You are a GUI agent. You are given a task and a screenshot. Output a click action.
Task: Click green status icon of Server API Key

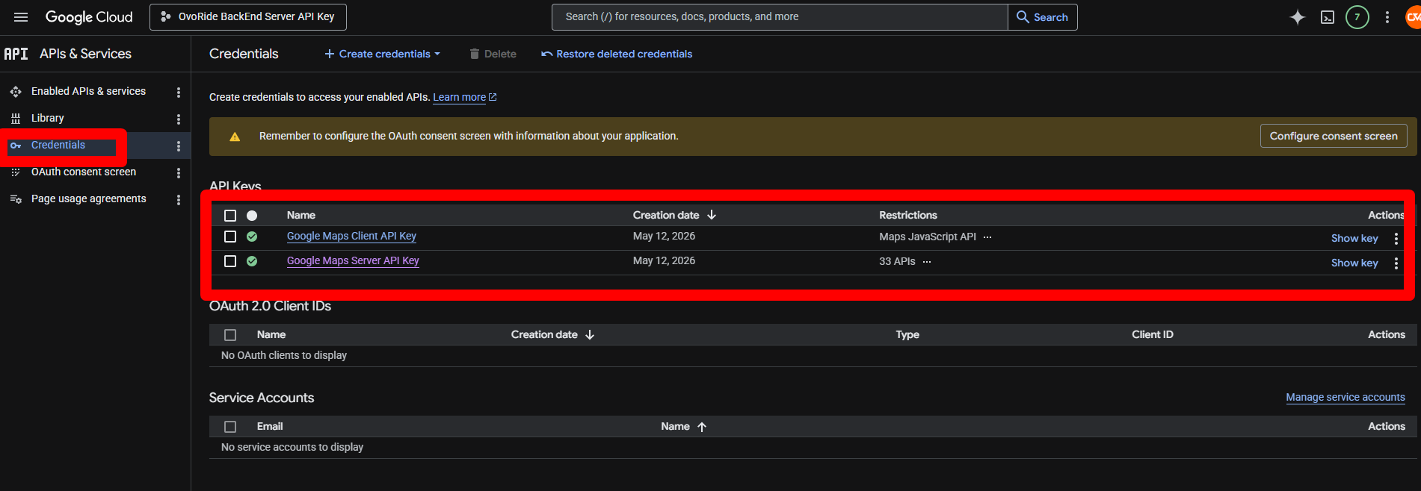coord(252,261)
